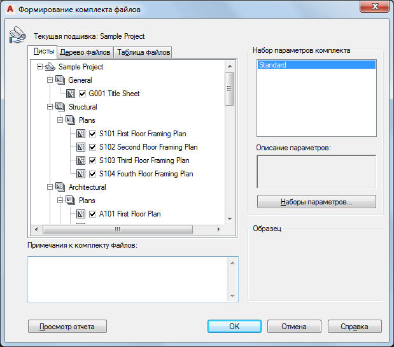Select S102 Second Floor Framing Plan label
Image resolution: width=394 pixels, height=347 pixels.
pos(148,147)
